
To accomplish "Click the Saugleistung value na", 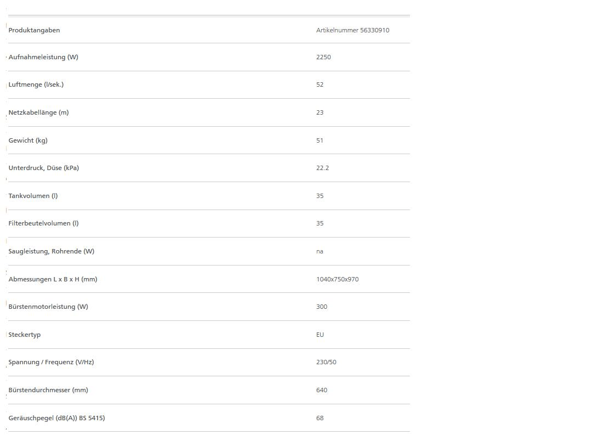I will (x=320, y=251).
